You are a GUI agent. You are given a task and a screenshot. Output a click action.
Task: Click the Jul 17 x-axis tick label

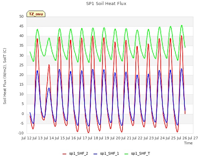coord(82,138)
